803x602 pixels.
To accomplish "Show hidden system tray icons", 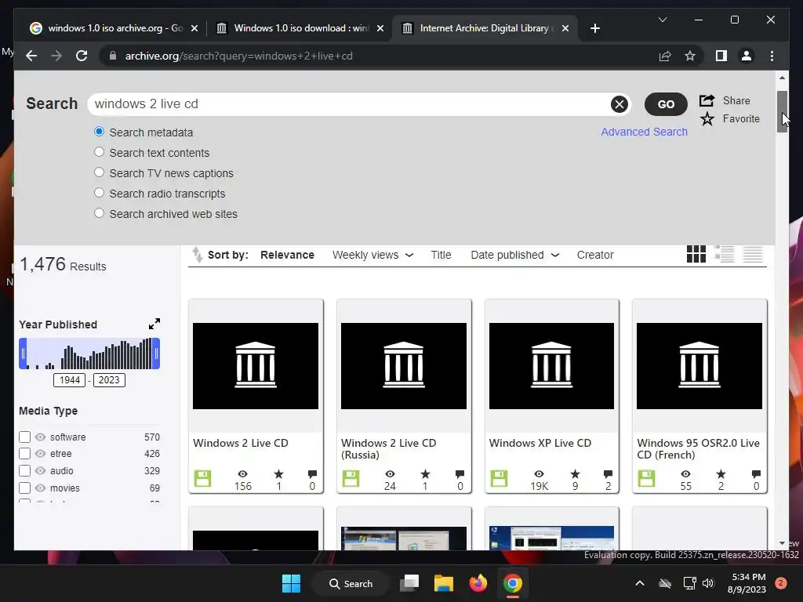I will 640,583.
